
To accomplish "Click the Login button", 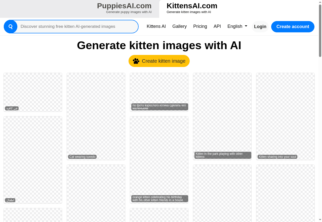I will click(260, 27).
